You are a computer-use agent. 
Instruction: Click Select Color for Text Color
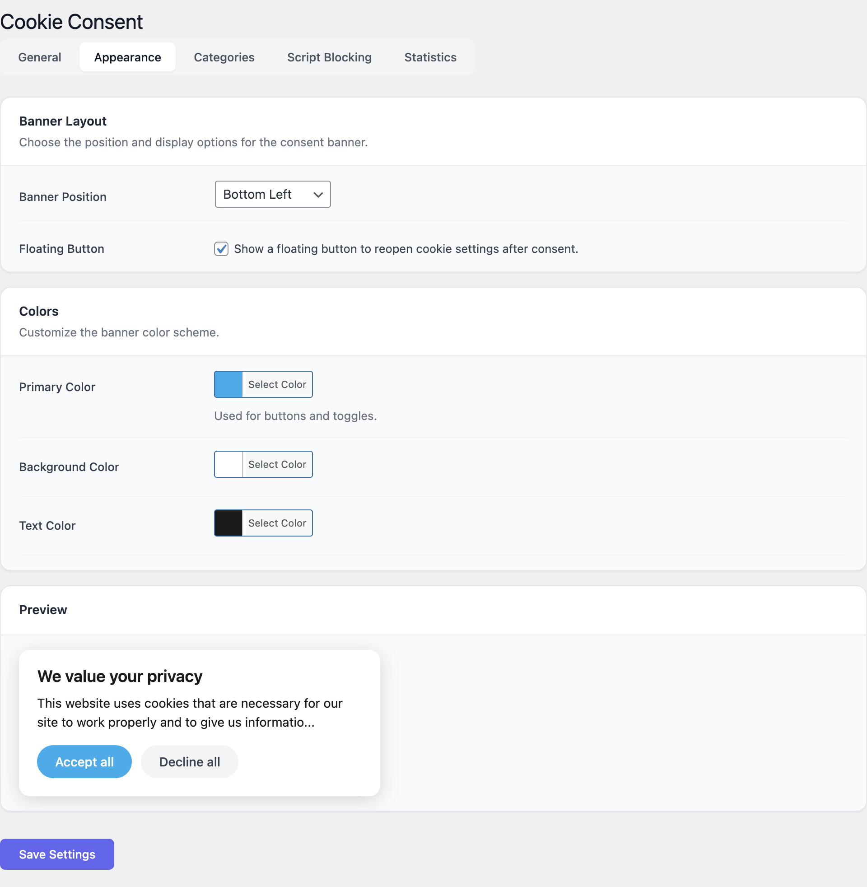point(277,523)
